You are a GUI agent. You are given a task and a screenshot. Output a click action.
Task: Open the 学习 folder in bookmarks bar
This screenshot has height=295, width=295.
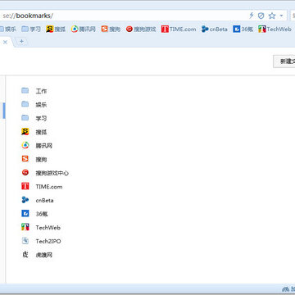31,29
